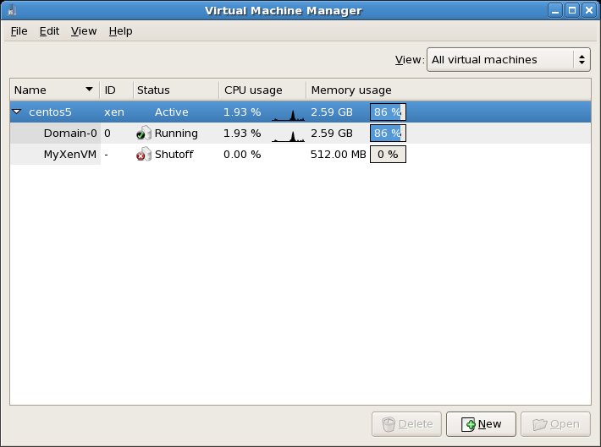Sort by the Name column header

coord(53,90)
